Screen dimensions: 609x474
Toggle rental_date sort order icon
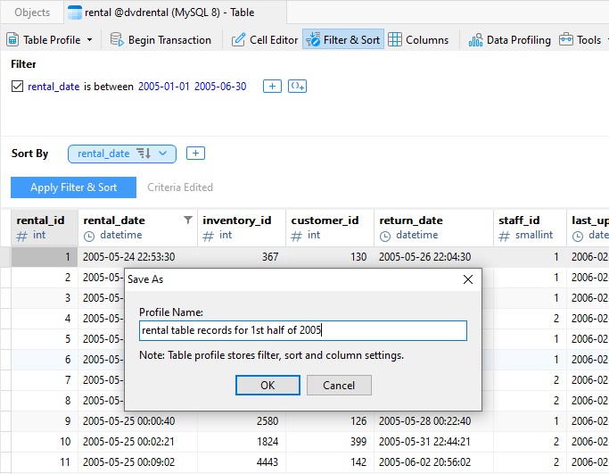point(144,154)
